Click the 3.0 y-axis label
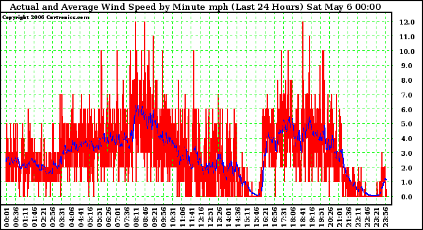423x230 pixels. tap(407, 153)
